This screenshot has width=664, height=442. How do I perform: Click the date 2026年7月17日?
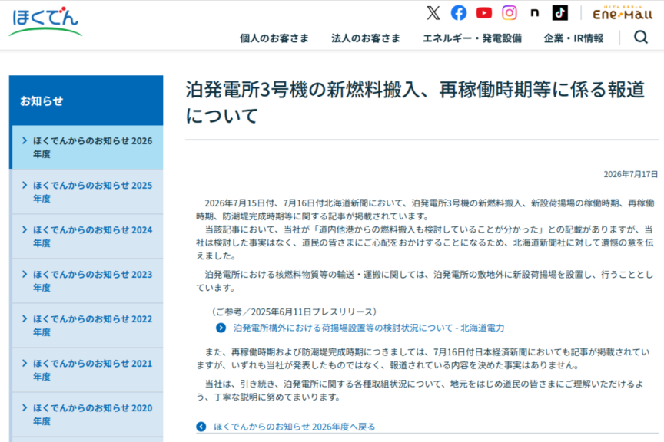click(x=630, y=174)
